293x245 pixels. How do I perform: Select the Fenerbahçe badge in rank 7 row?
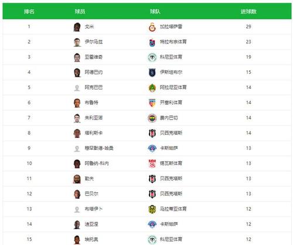point(152,118)
